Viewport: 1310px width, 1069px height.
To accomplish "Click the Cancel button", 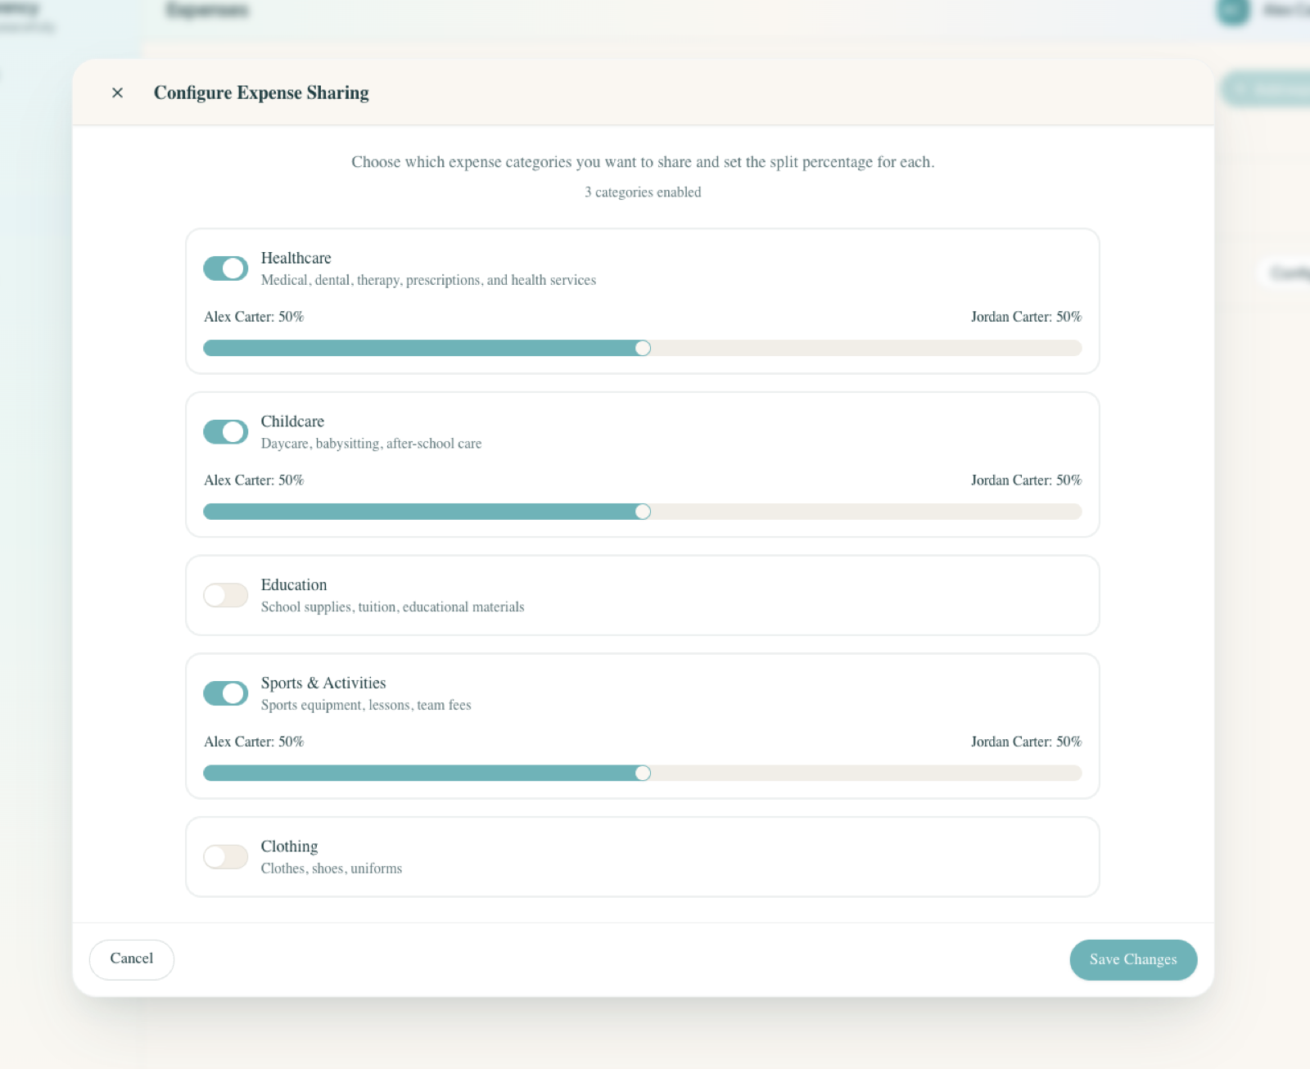I will 131,958.
